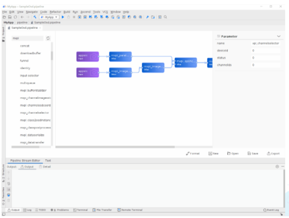Viewport: 289px width, 218px height.
Task: Click the blue print icon in Output panel
Action: tap(9, 195)
